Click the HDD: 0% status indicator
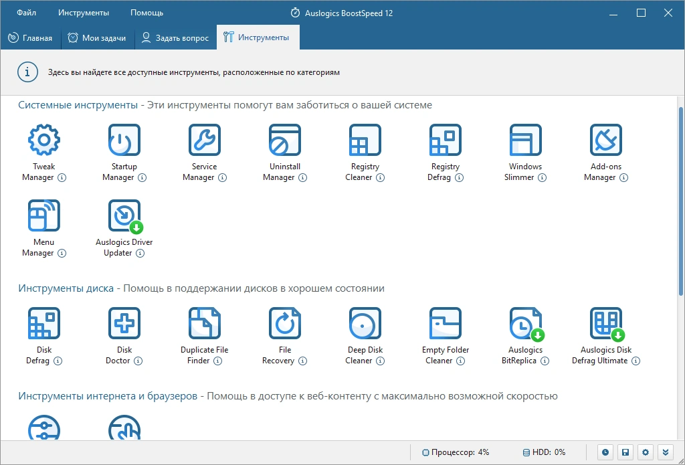Screen dimensions: 685x465 [x=544, y=452]
